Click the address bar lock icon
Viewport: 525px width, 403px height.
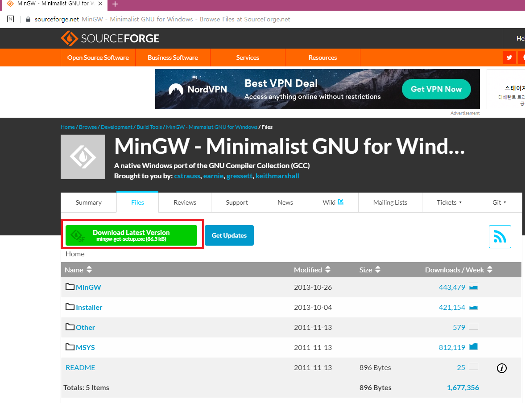(28, 20)
